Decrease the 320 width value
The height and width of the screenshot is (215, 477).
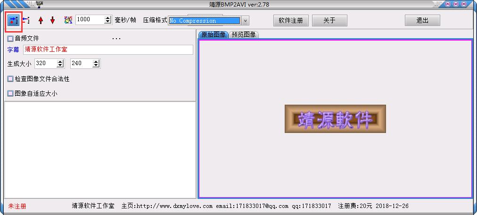[x=60, y=66]
